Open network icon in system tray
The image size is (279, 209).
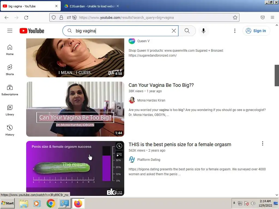tap(240, 203)
